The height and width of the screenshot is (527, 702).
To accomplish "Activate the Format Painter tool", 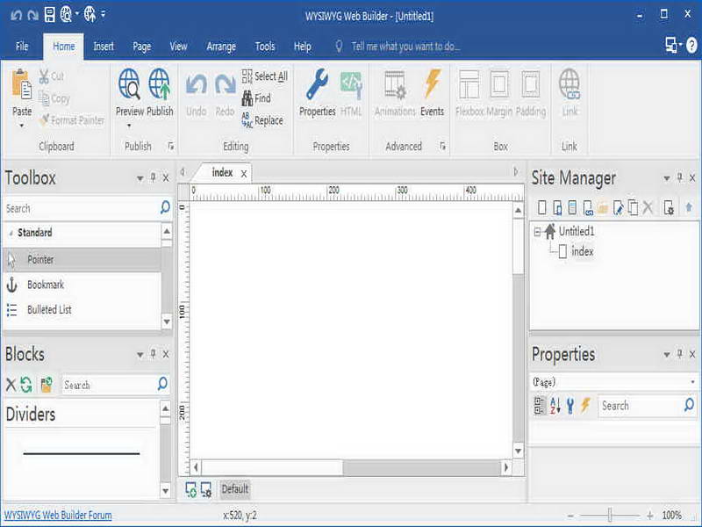I will click(72, 120).
